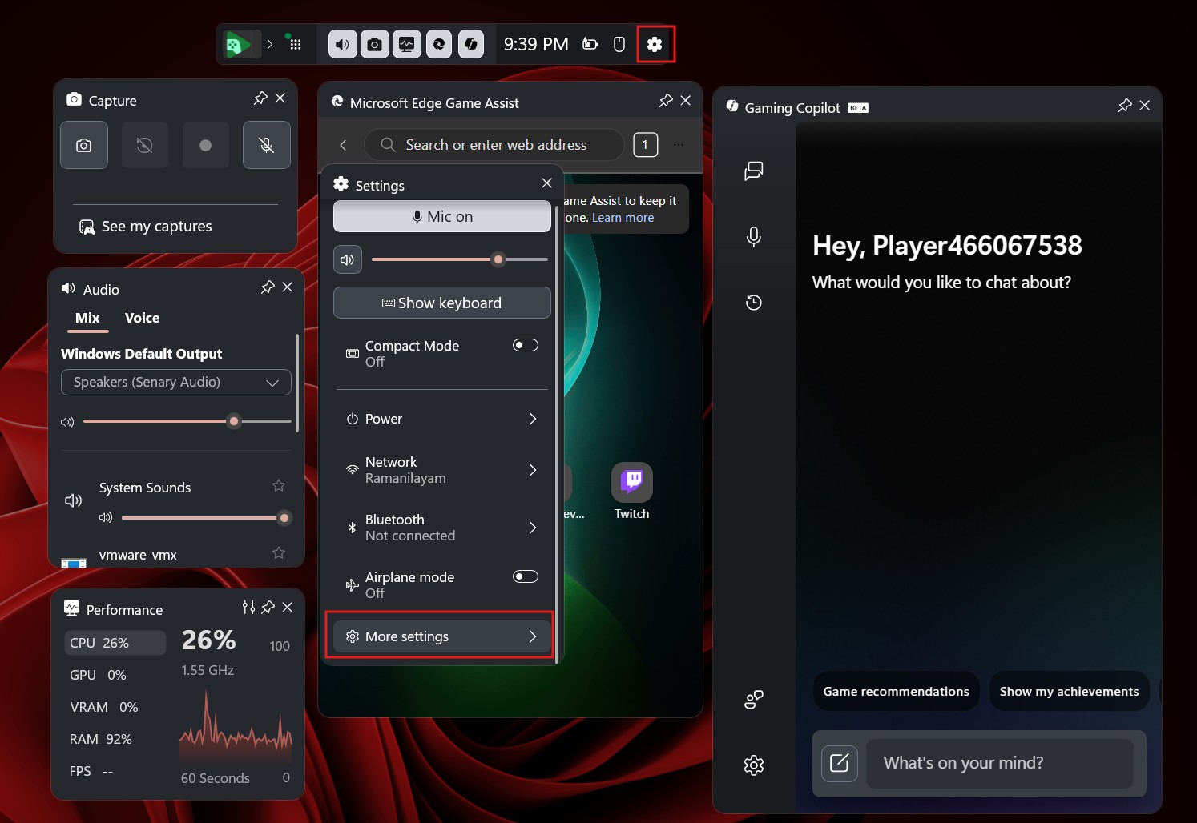Toggle Compact Mode in Settings
Image resolution: width=1197 pixels, height=823 pixels.
(525, 344)
